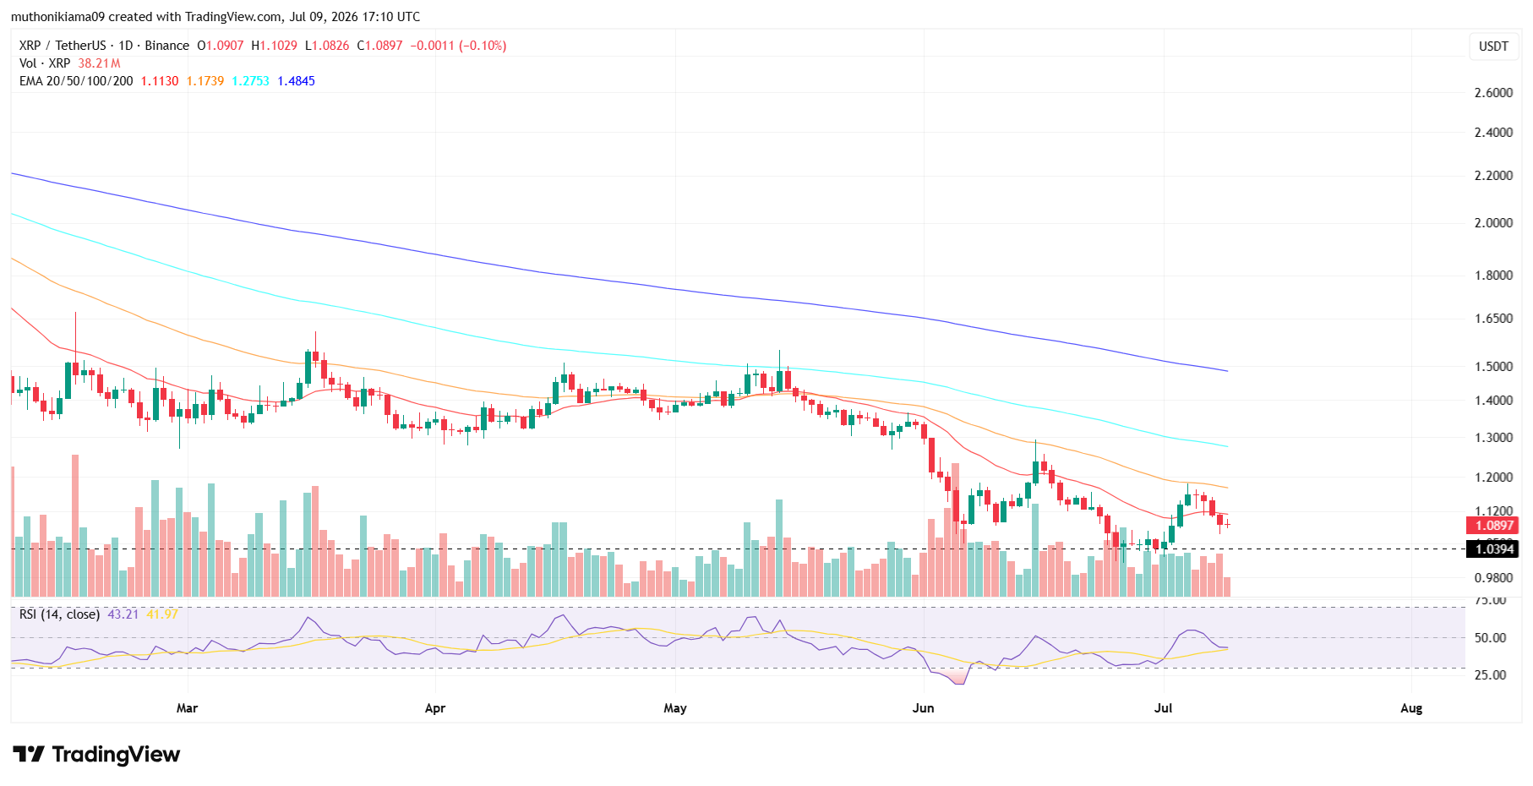Click the Mar label on time axis
1533x786 pixels.
coord(187,708)
